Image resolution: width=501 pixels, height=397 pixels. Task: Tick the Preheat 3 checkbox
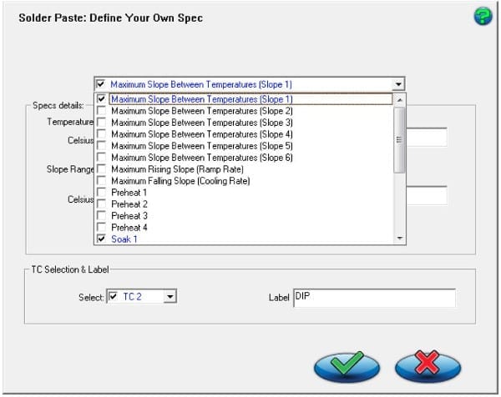(x=101, y=216)
